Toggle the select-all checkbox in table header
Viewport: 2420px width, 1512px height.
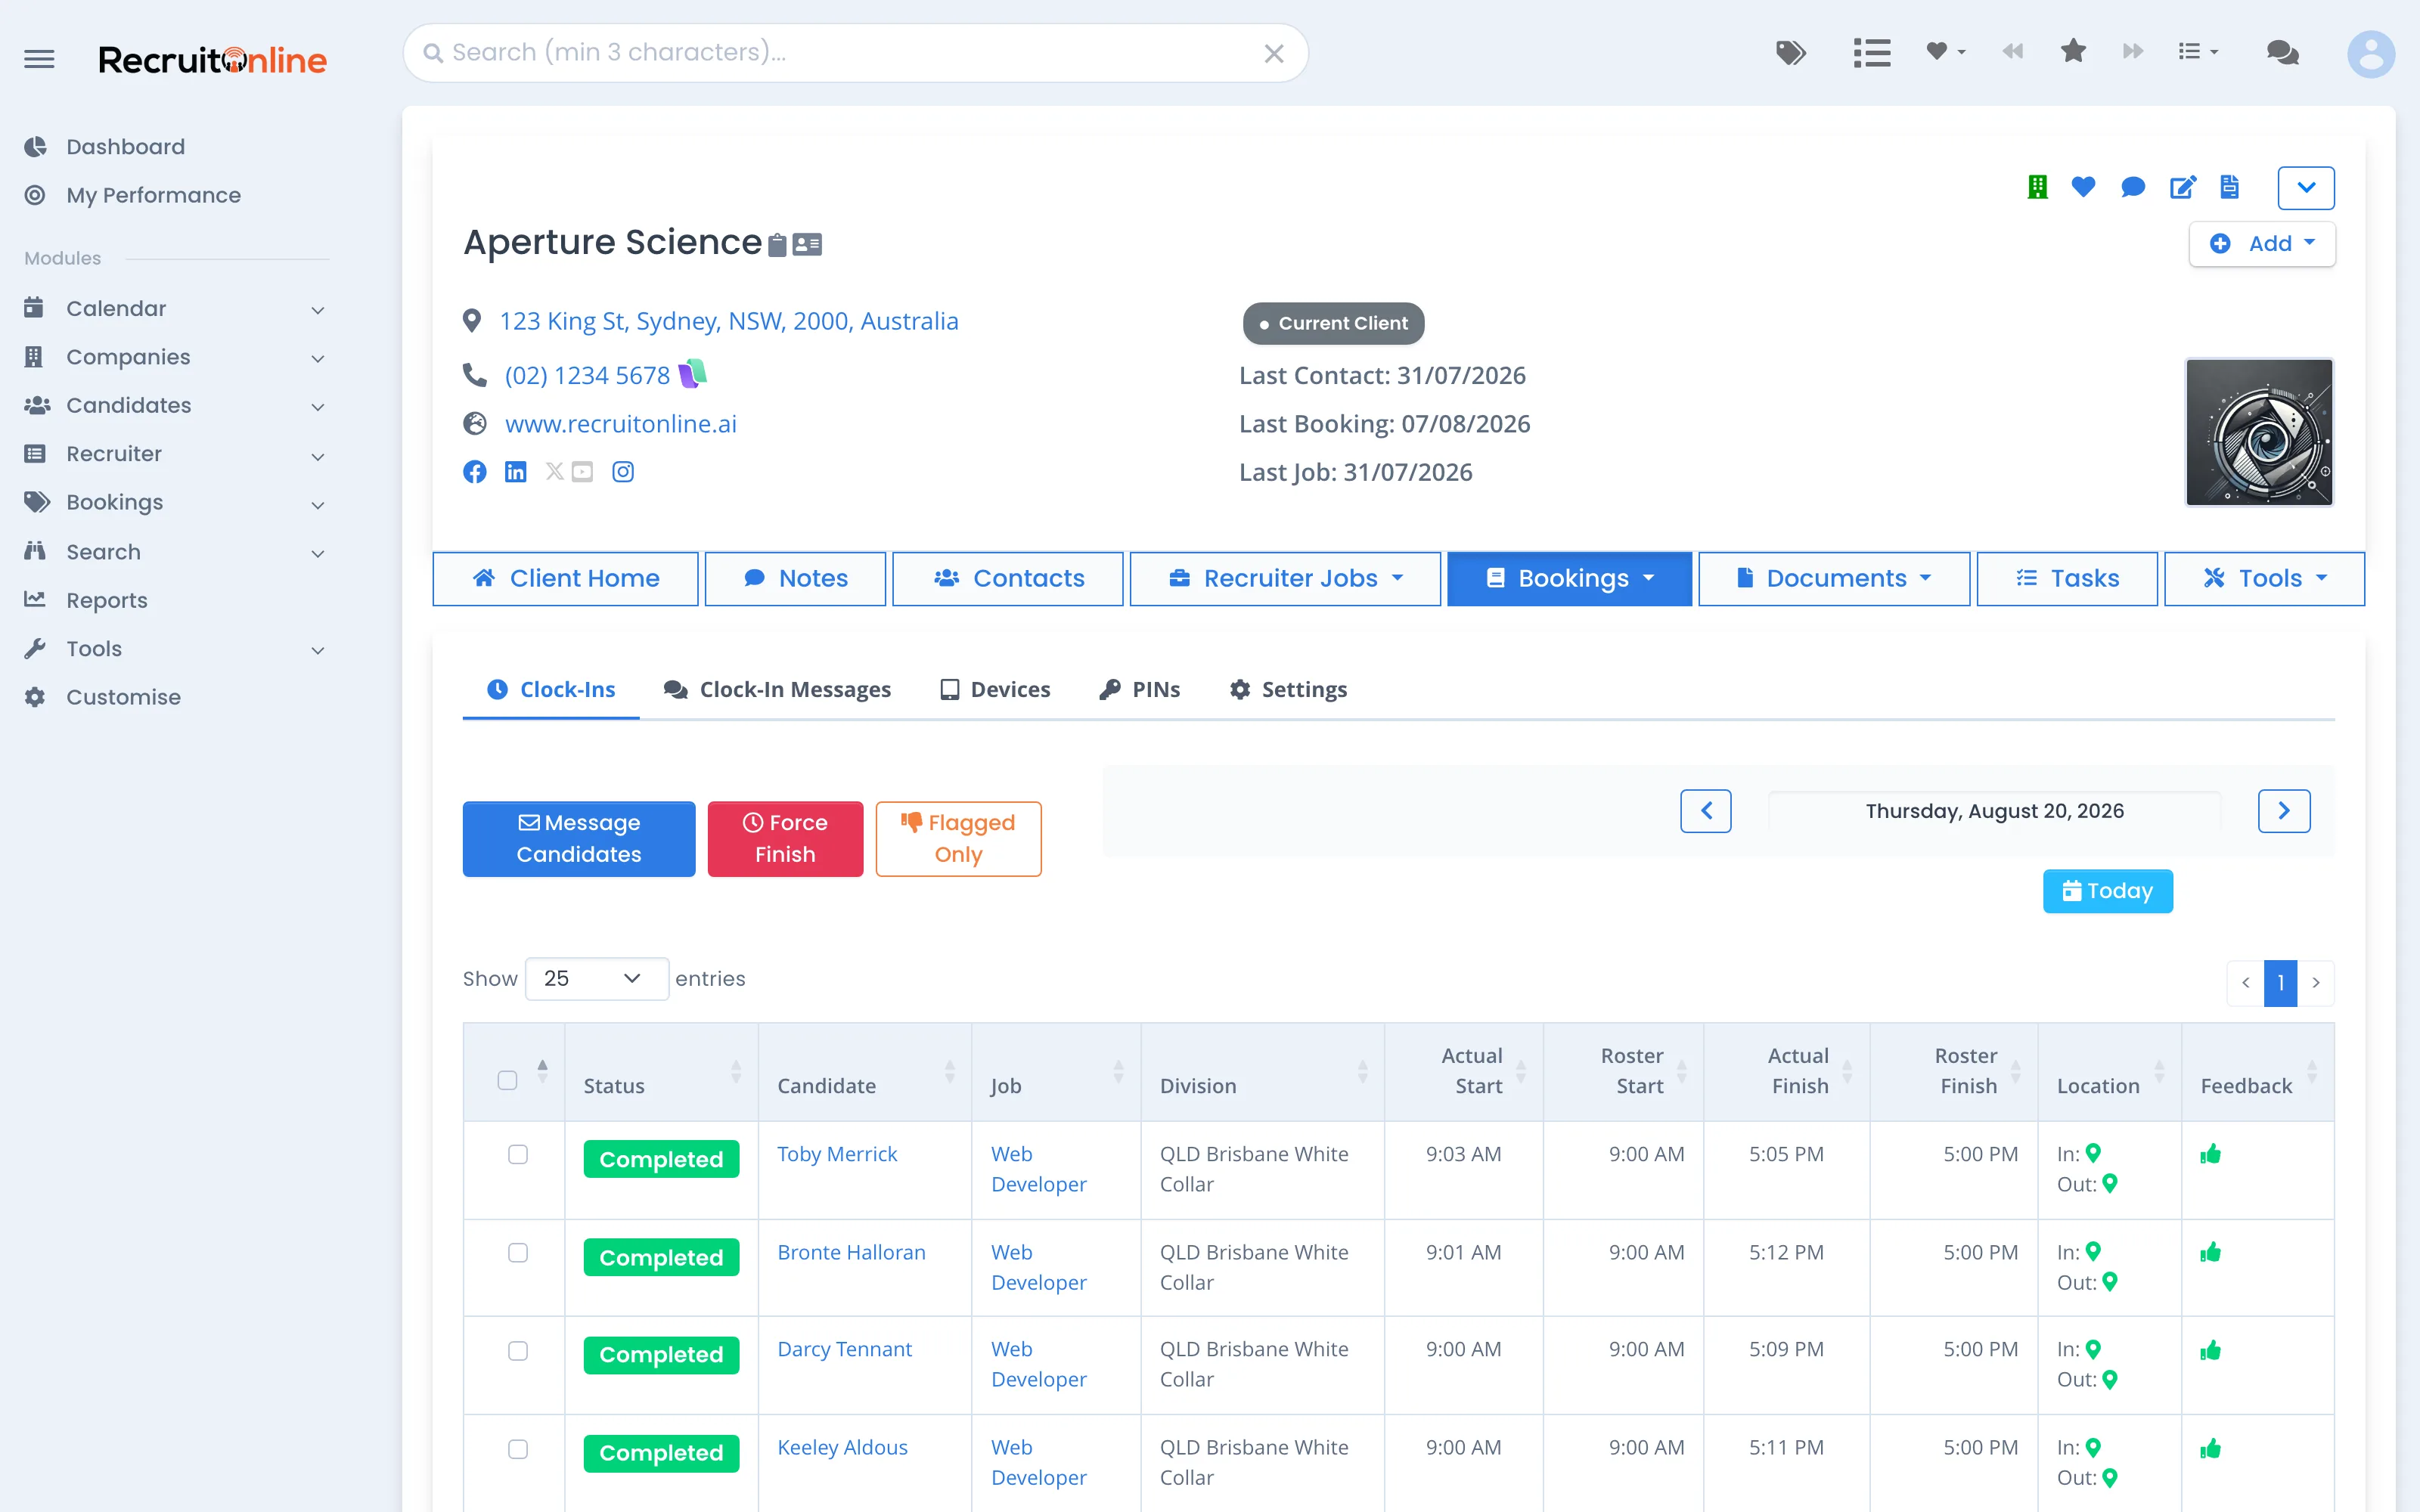(x=507, y=1080)
